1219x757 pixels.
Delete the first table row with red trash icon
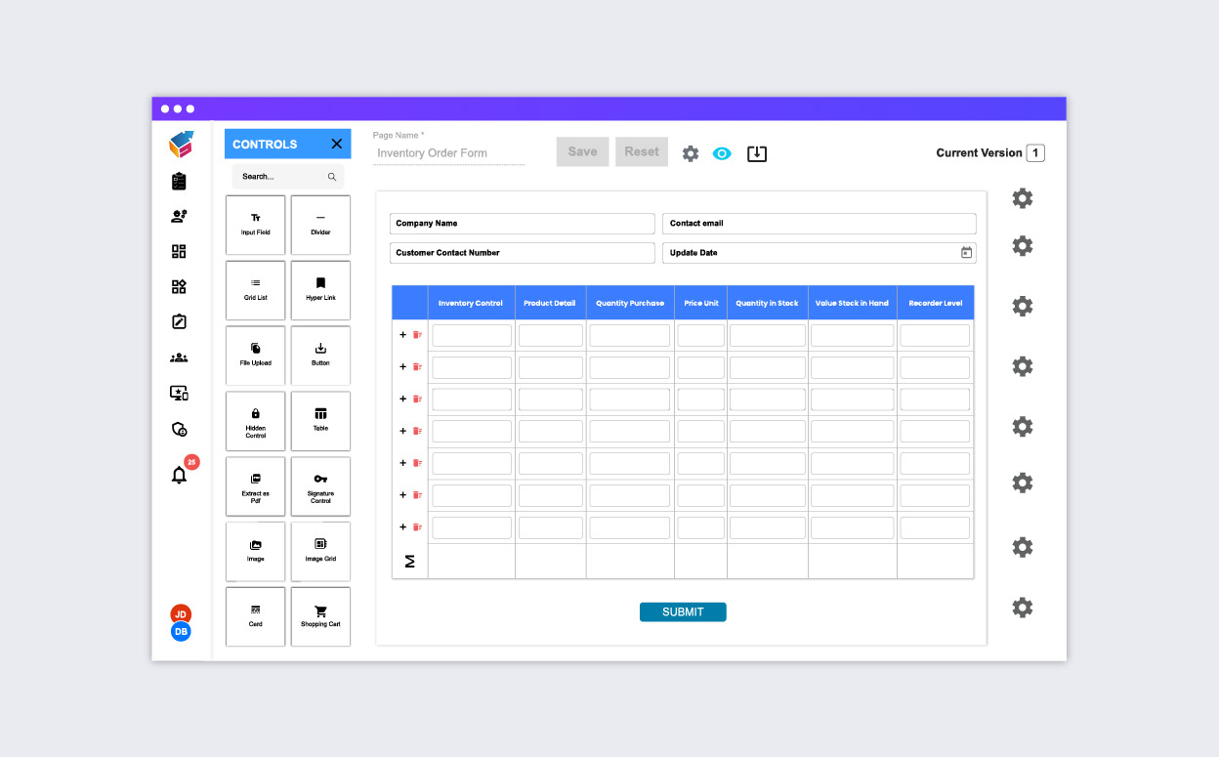(417, 335)
